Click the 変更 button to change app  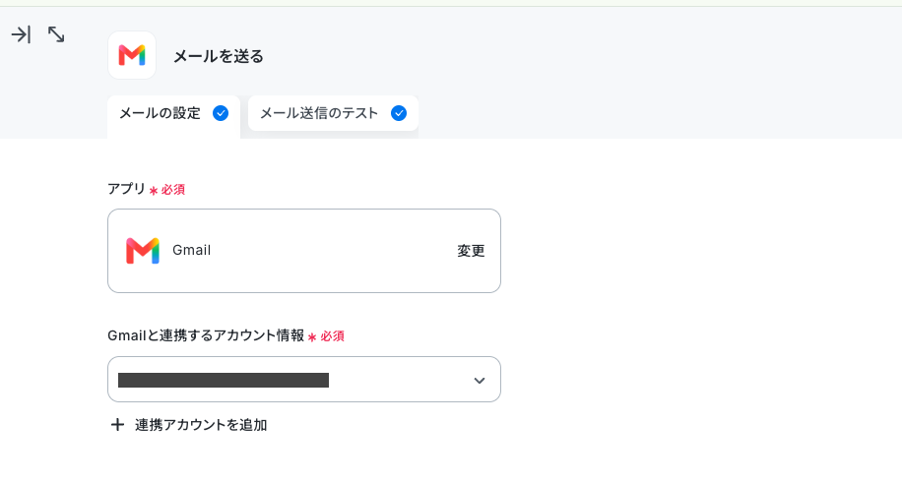(471, 251)
